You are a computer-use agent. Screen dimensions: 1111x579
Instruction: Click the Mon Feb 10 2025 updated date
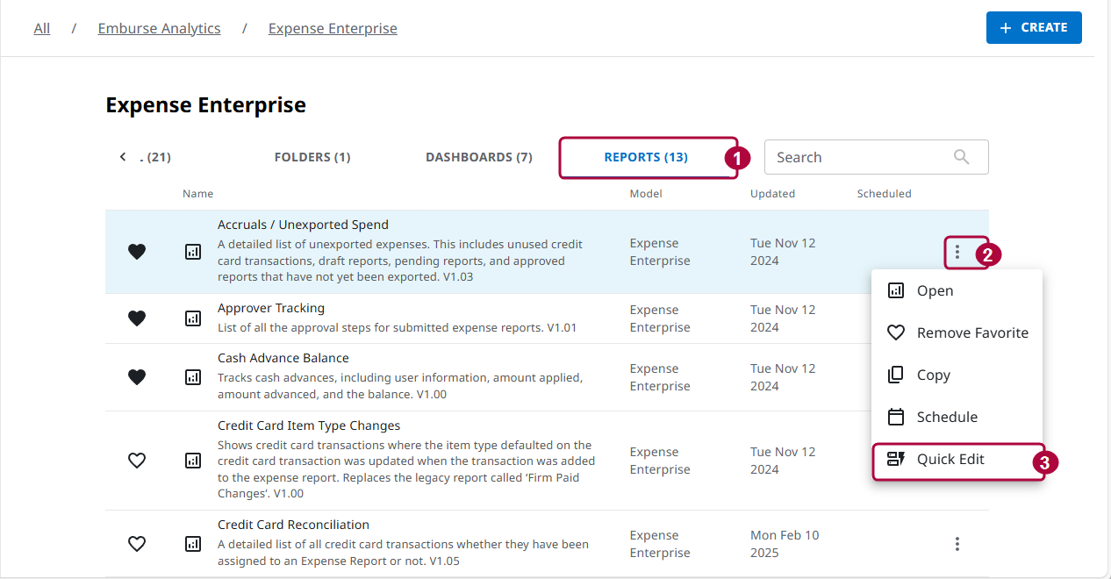click(785, 544)
